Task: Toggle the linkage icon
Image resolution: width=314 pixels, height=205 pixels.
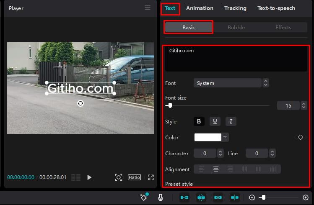Action: 218,197
